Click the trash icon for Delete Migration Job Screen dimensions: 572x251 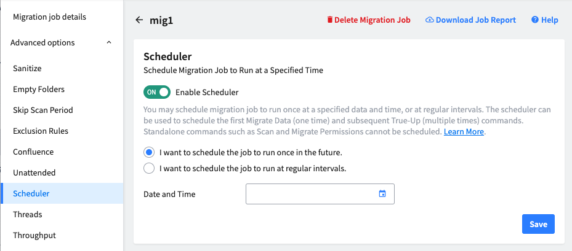pos(330,20)
